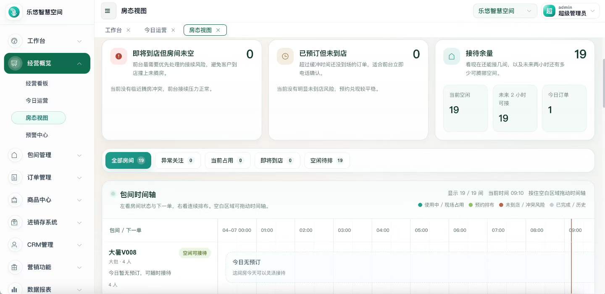
Task: Close the 工作台 tab
Action: (129, 30)
